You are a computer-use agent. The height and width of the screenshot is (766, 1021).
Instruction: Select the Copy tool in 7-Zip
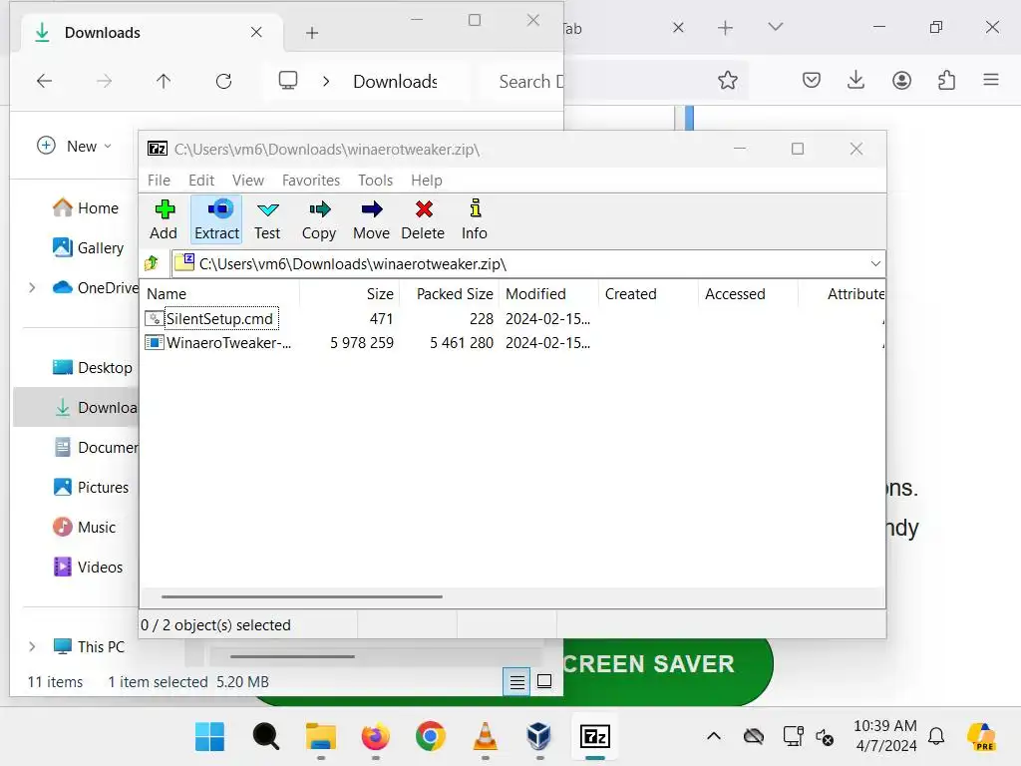319,219
